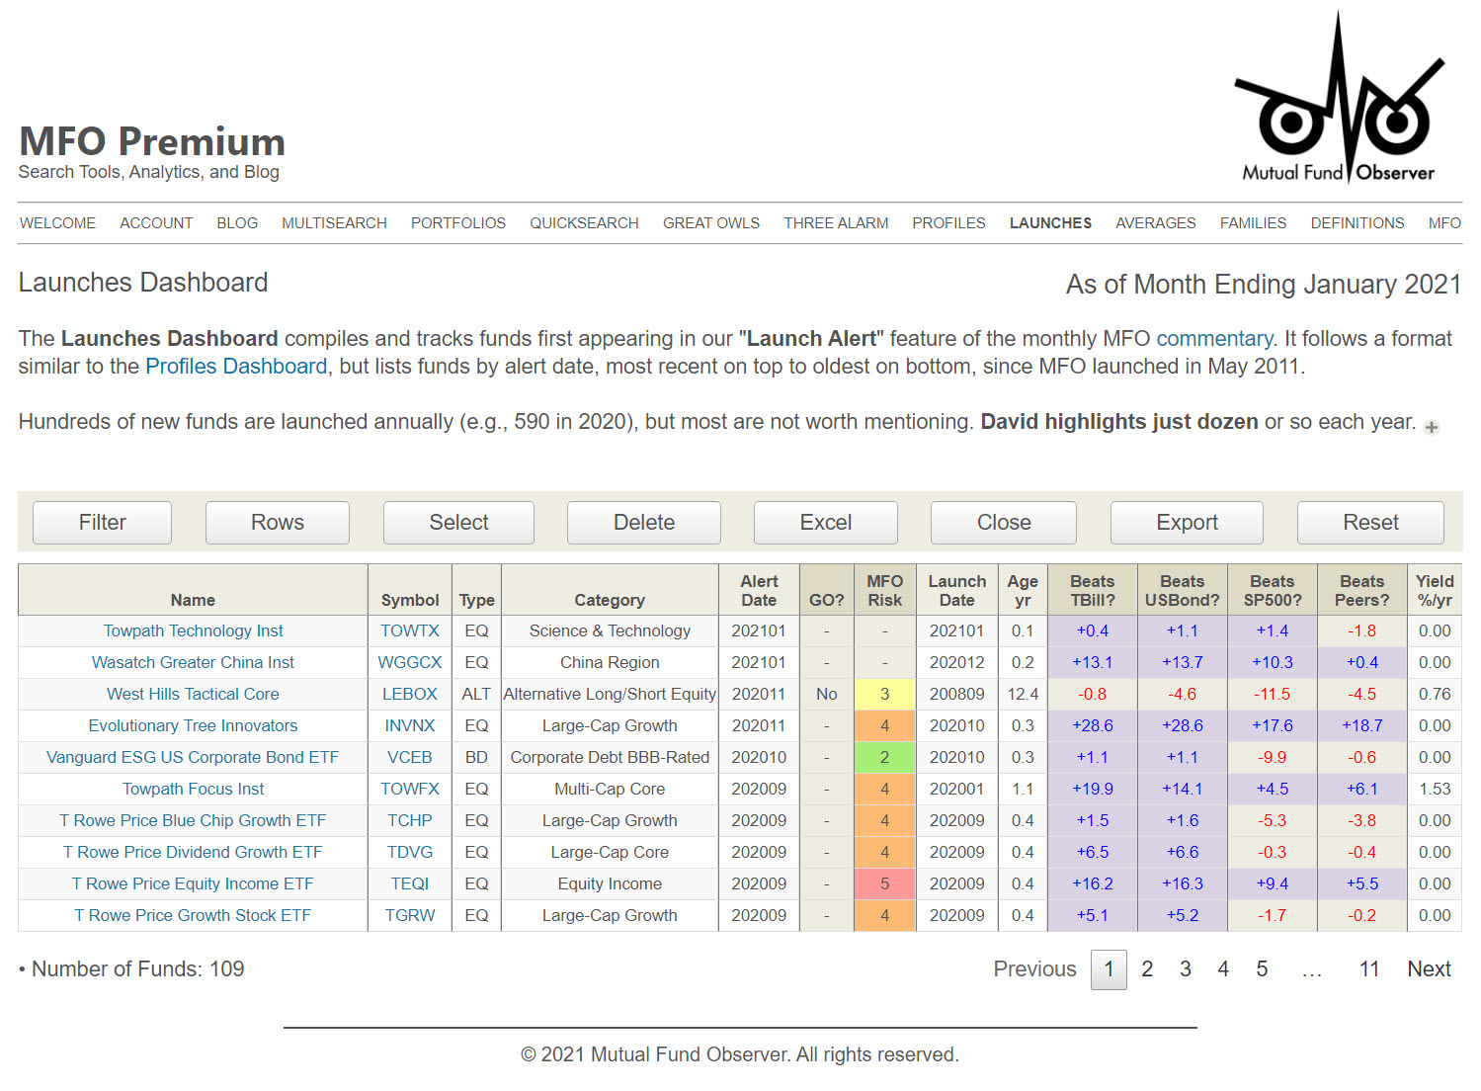
Task: Click the +28.6 Beats TBill value
Action: 1093,726
